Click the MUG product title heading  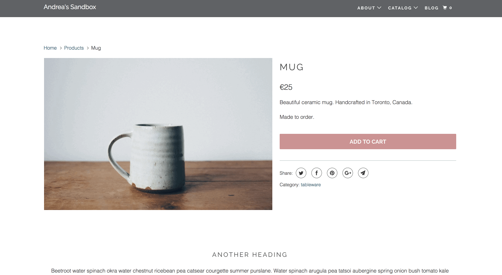[292, 67]
